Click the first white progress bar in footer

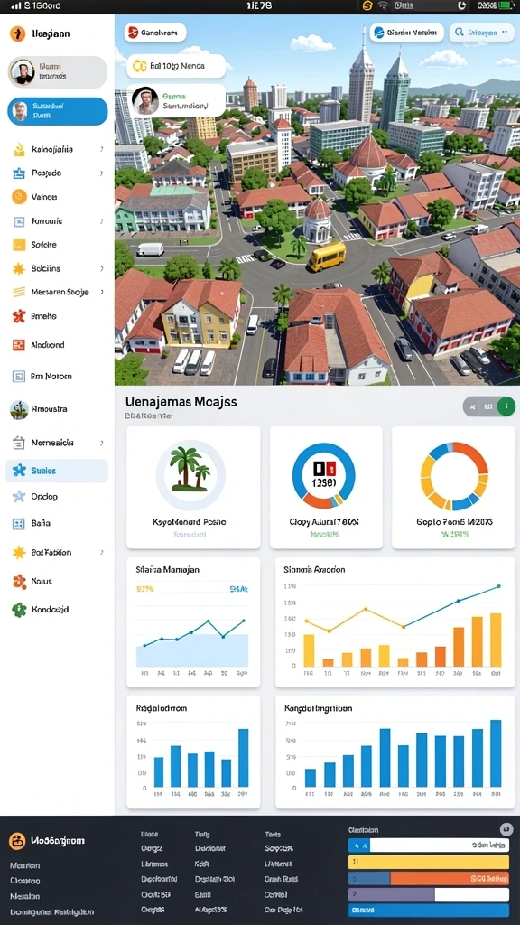(x=429, y=846)
